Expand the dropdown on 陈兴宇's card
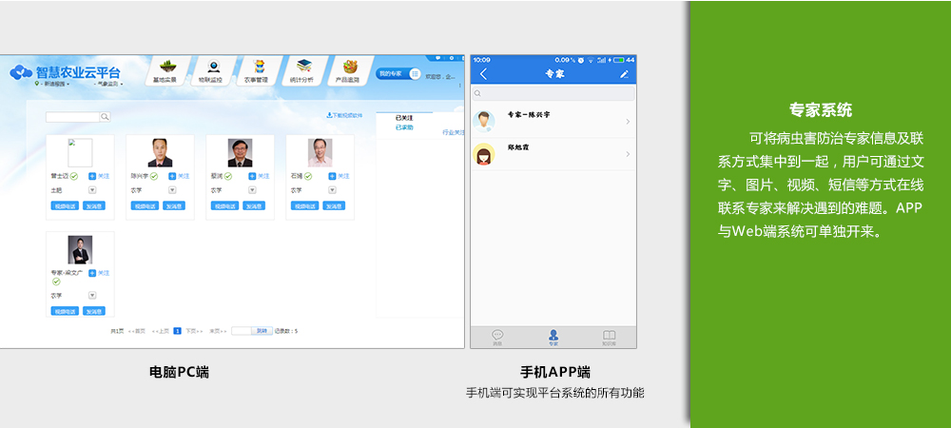This screenshot has height=428, width=951. (x=172, y=190)
